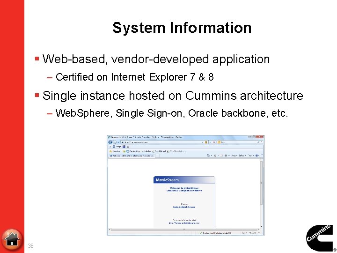337x253 pixels.
Task: Click the red Home button
Action: 12,239
